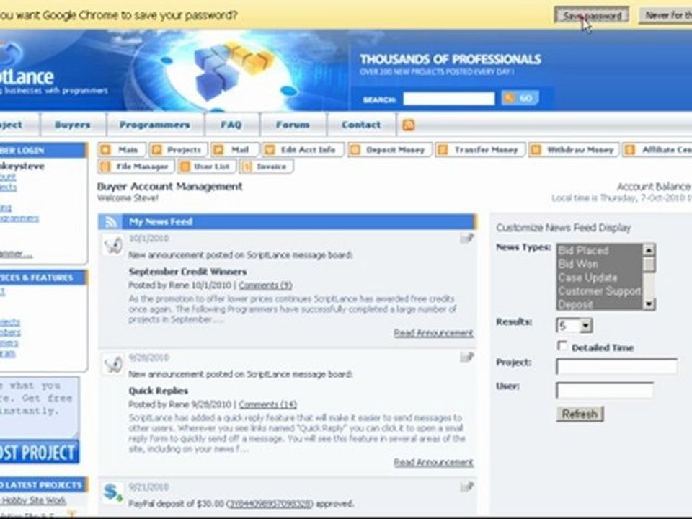Screen dimensions: 692x519
Task: Open the Main account tab
Action: pyautogui.click(x=123, y=150)
